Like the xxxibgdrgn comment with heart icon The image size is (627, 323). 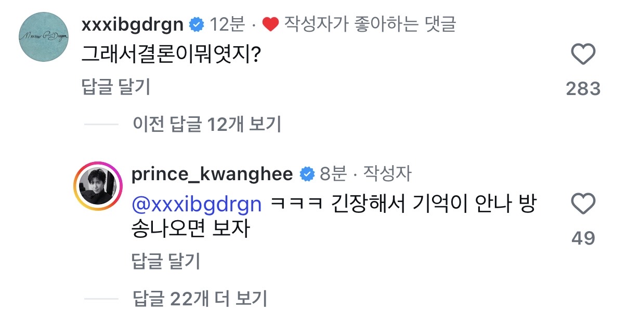pos(583,55)
